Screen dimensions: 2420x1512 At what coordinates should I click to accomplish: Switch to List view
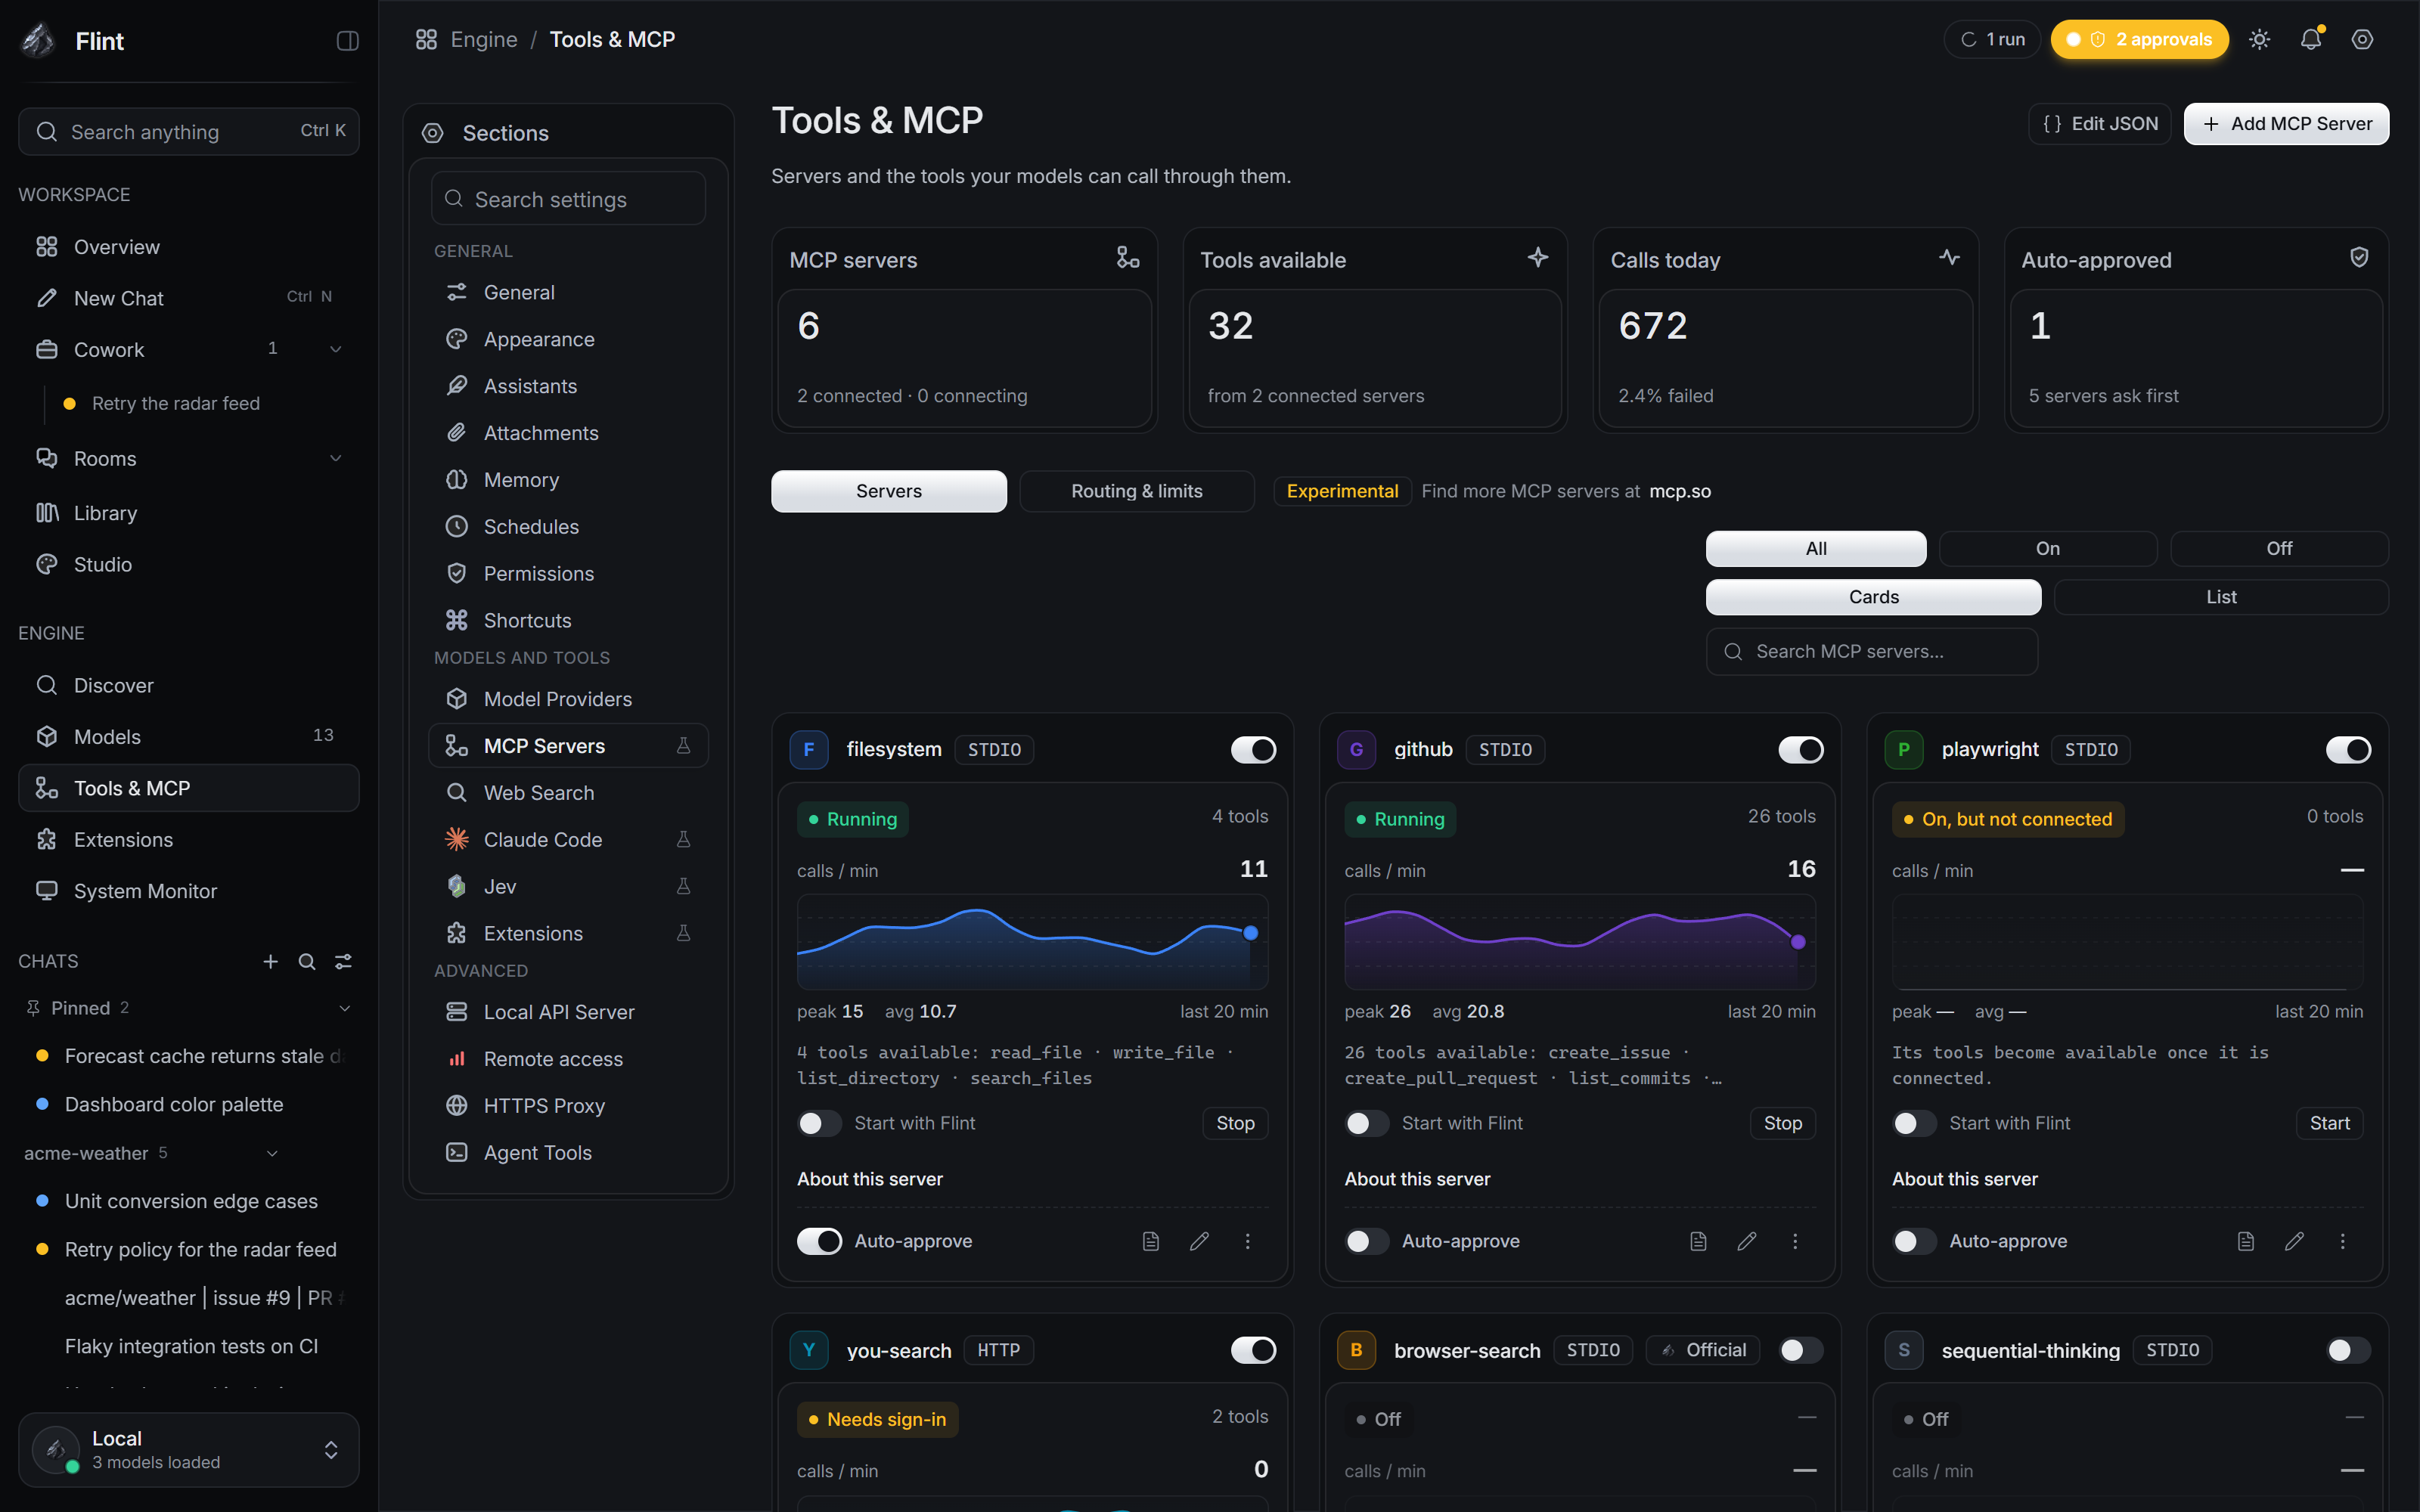tap(2220, 597)
